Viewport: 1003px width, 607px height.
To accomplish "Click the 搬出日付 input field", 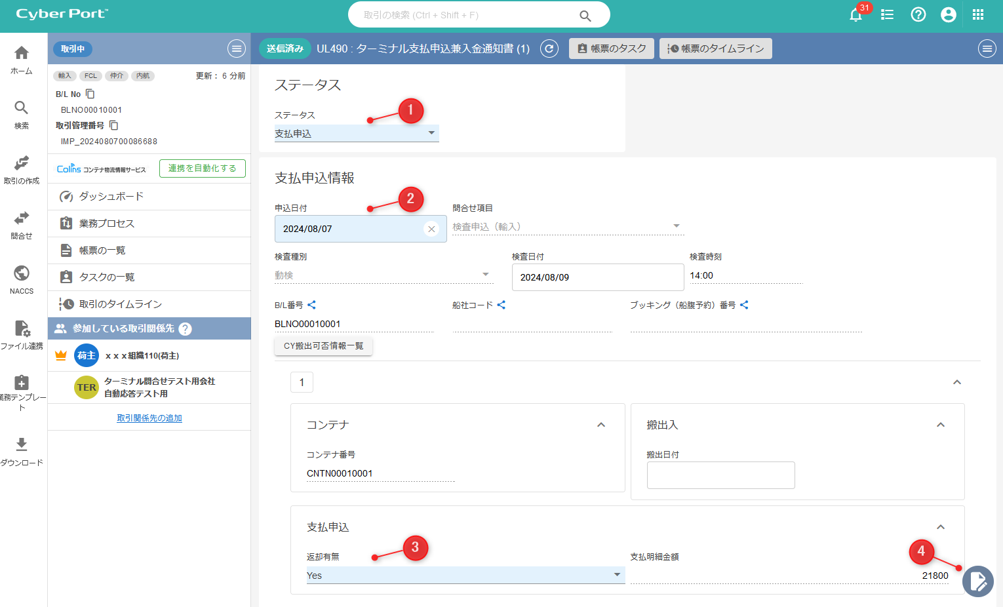I will pyautogui.click(x=720, y=475).
